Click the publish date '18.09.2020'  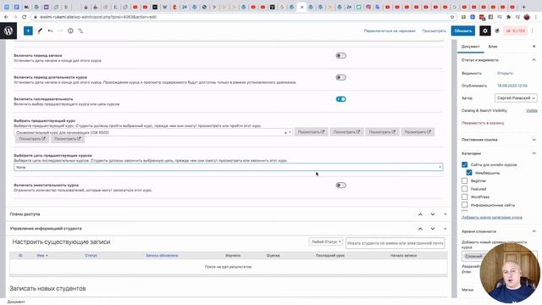(x=512, y=86)
